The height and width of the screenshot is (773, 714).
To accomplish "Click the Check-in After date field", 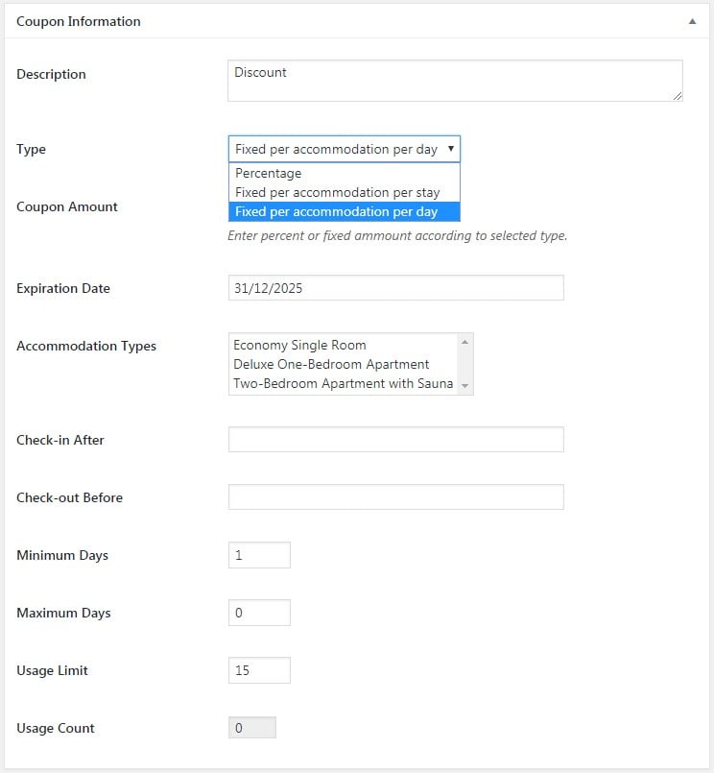I will pos(395,440).
